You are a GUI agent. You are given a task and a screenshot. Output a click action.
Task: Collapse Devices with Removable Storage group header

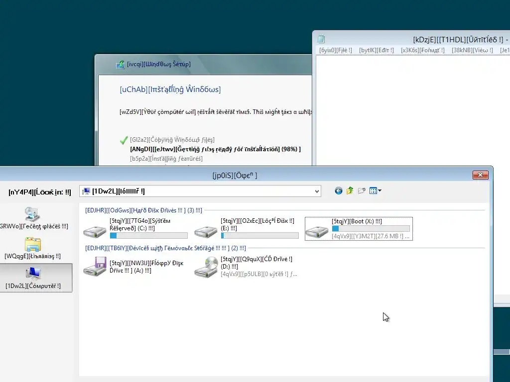(165, 248)
